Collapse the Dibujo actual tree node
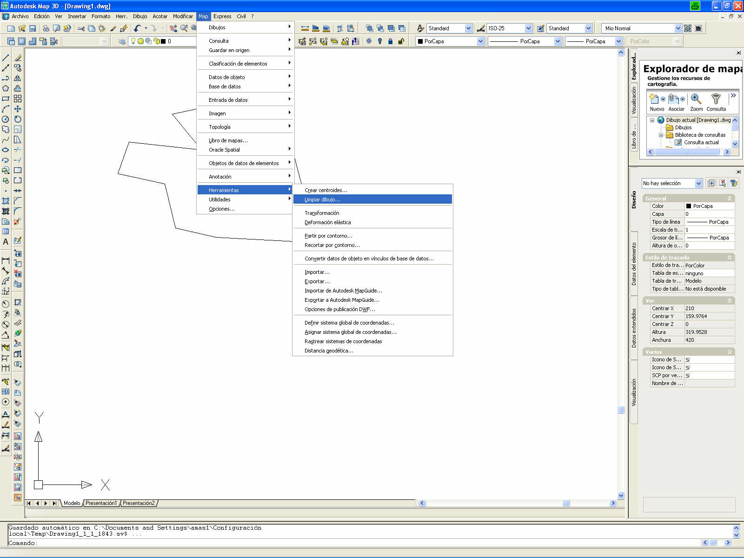 pos(652,120)
